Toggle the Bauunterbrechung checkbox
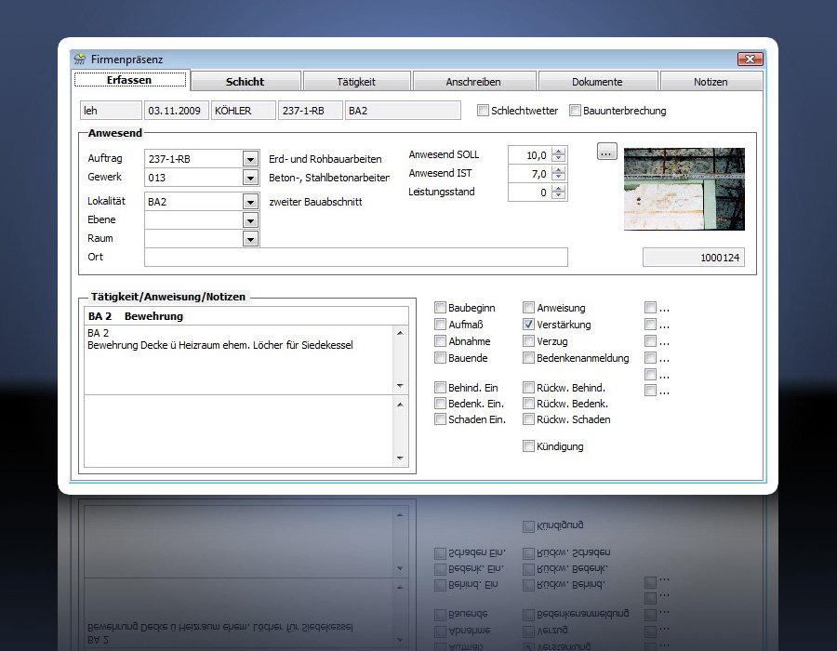This screenshot has width=837, height=651. click(x=576, y=111)
